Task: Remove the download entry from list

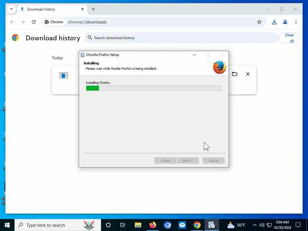Action: (x=248, y=74)
